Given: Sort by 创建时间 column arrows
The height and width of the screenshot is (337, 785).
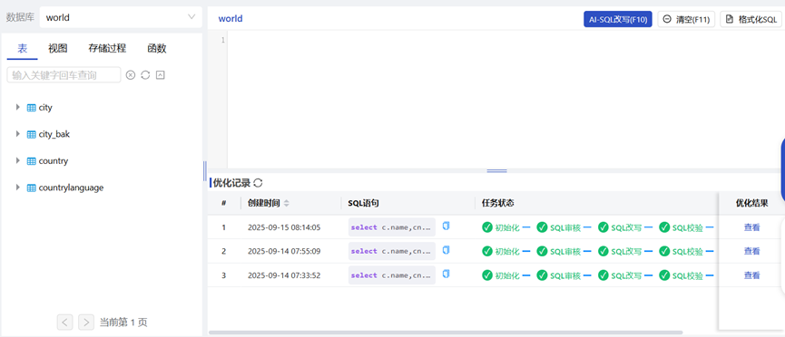Looking at the screenshot, I should click(287, 204).
